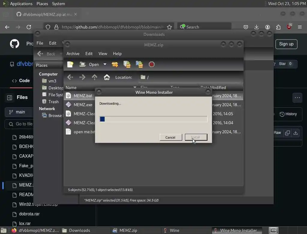Viewport: 307px width, 234px height.
Task: Open the Places menu in top panel
Action: pyautogui.click(x=42, y=4)
